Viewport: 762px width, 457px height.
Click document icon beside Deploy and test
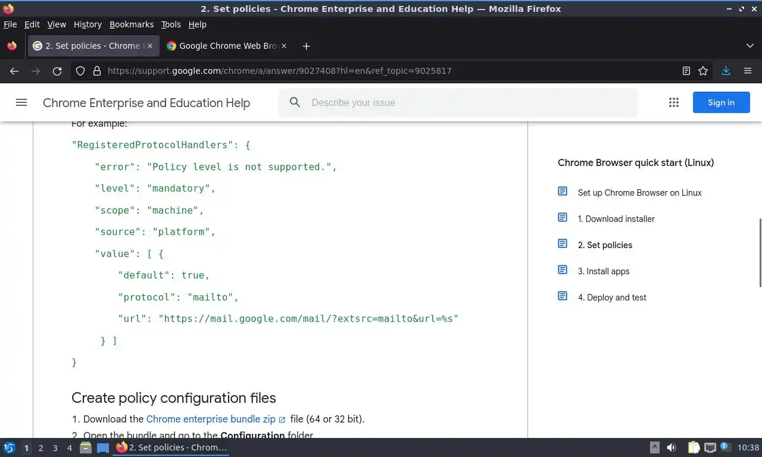click(x=563, y=296)
